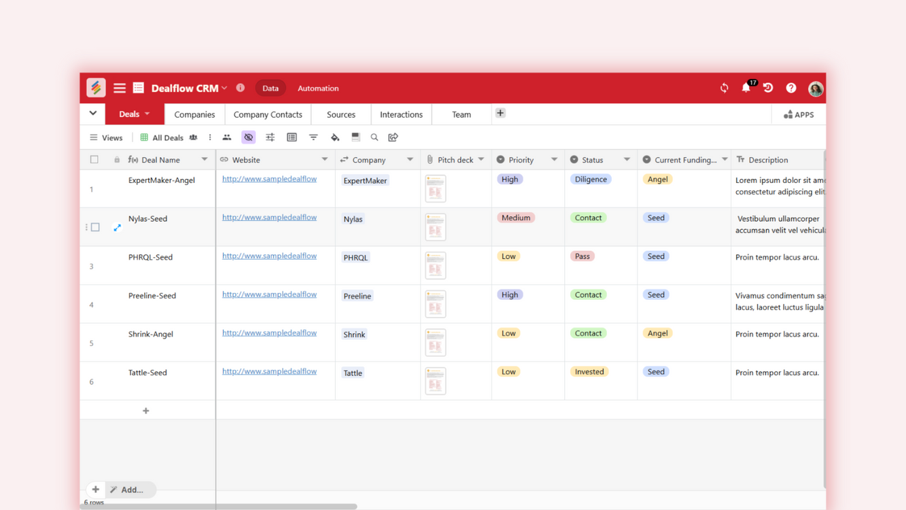
Task: Open the Tattle-Seed website link
Action: tap(269, 371)
